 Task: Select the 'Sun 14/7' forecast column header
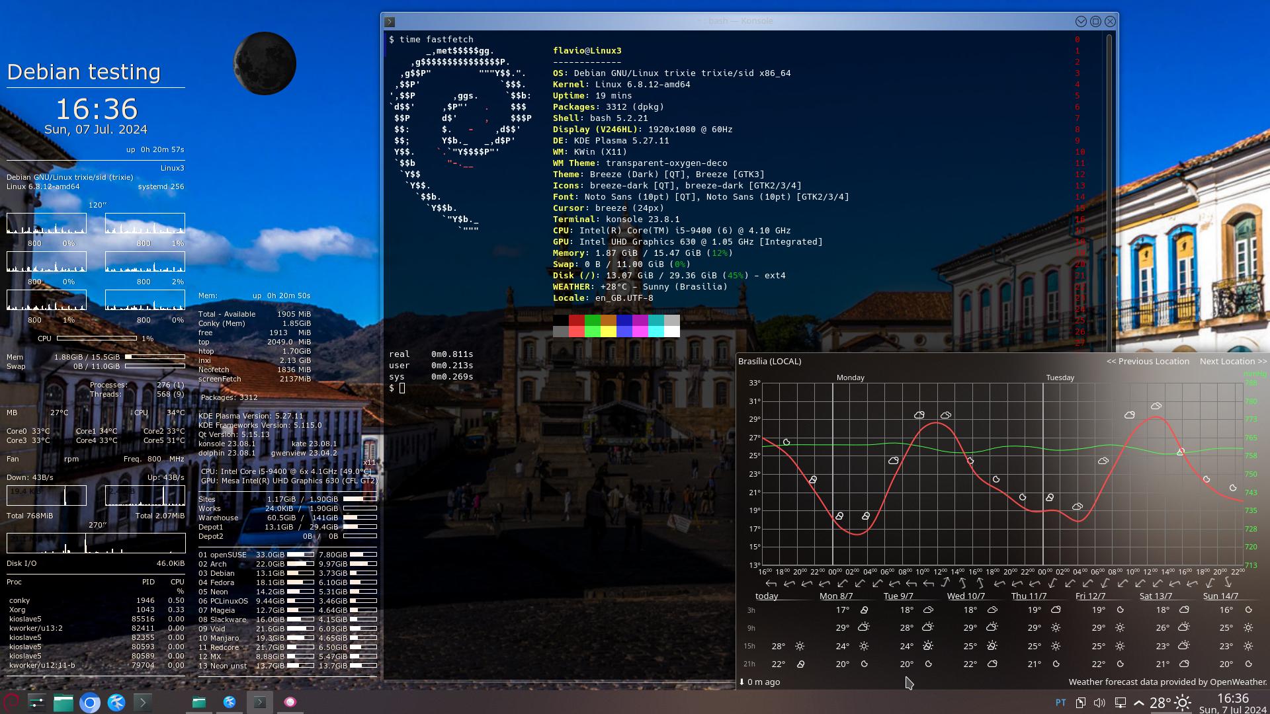coord(1220,596)
